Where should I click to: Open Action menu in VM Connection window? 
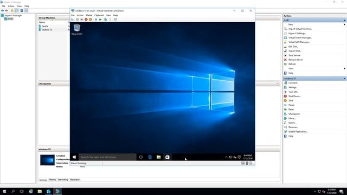80,15
